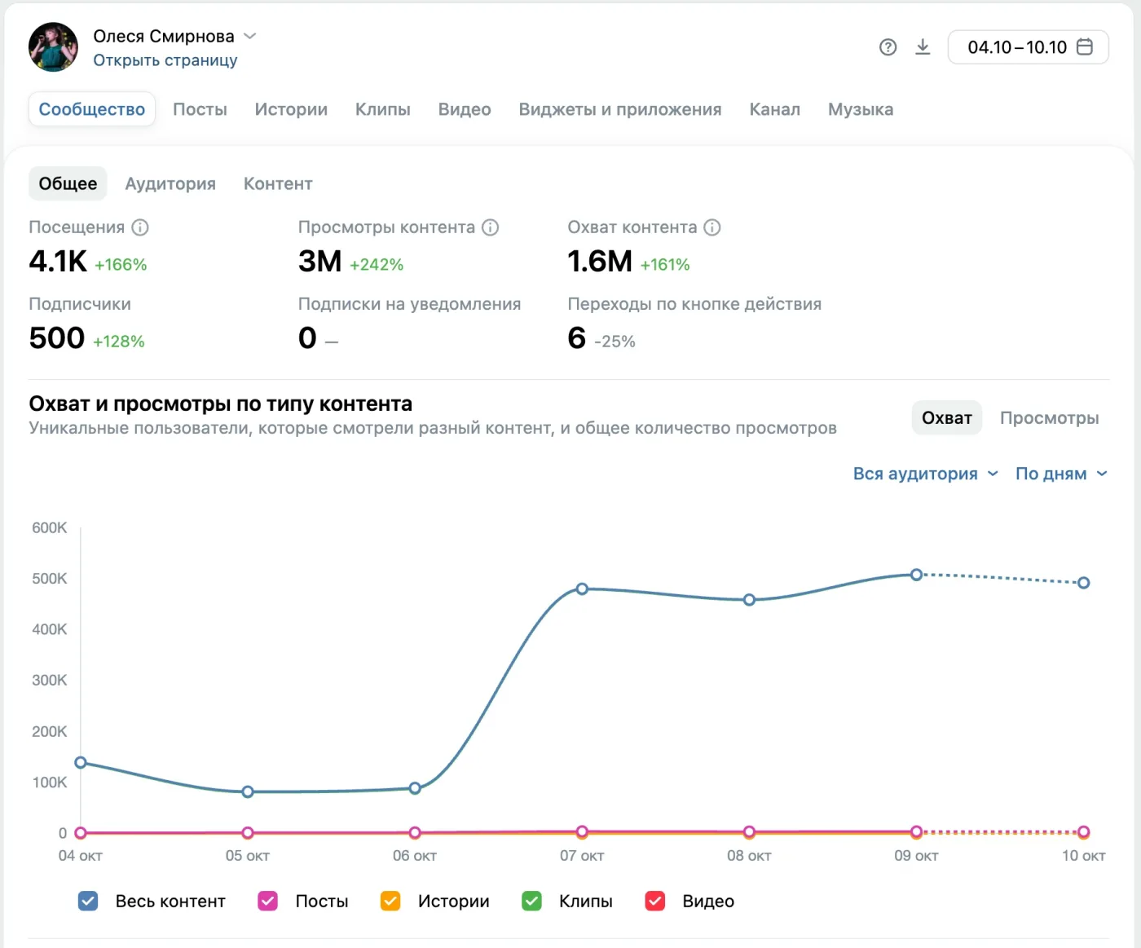Click the calendar icon in date range

[x=1085, y=46]
